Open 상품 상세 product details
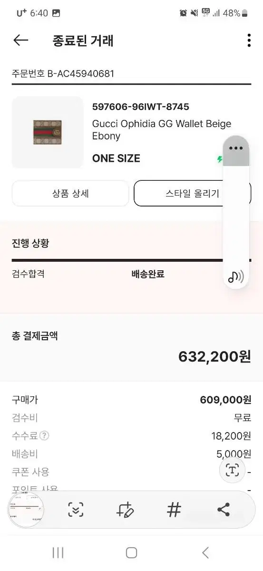The height and width of the screenshot is (571, 263). (x=70, y=193)
